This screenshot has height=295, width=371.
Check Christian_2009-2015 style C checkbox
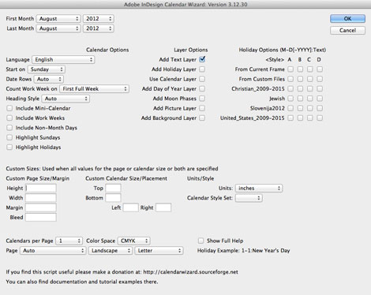click(310, 89)
